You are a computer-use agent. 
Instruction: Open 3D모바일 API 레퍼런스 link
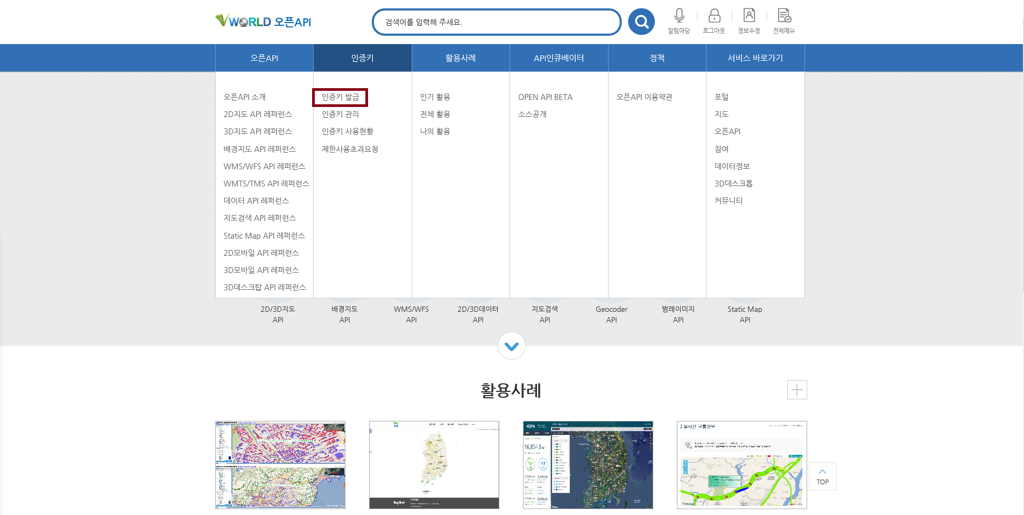pos(262,270)
